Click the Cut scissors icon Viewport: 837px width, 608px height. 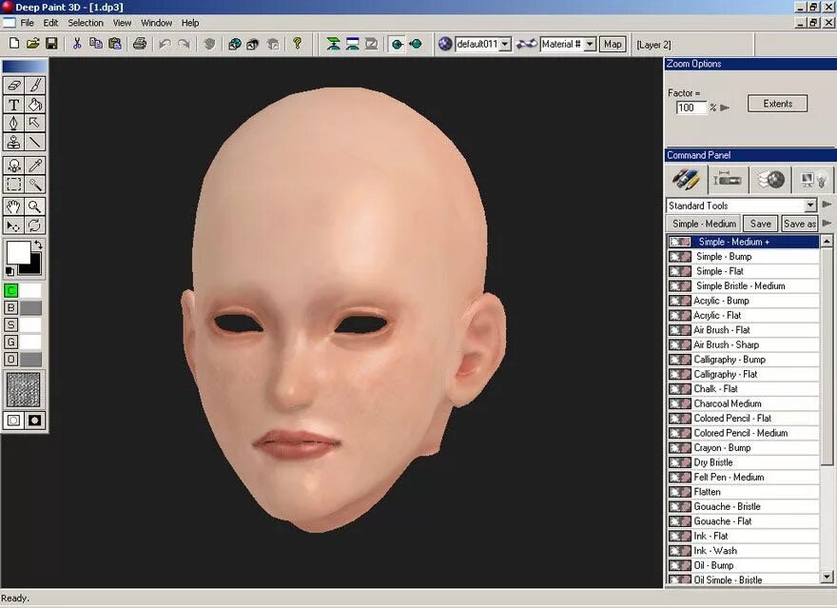pos(77,44)
